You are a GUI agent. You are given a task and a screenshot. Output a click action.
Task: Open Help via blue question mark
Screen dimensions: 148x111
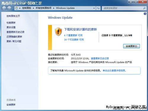tap(145, 14)
